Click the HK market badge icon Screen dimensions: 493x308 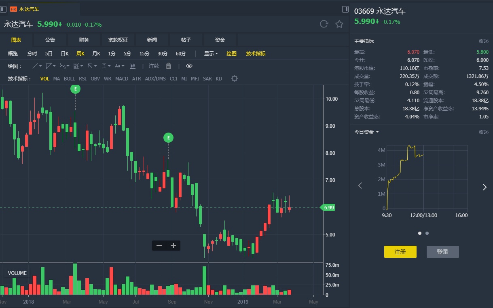coord(13,9)
